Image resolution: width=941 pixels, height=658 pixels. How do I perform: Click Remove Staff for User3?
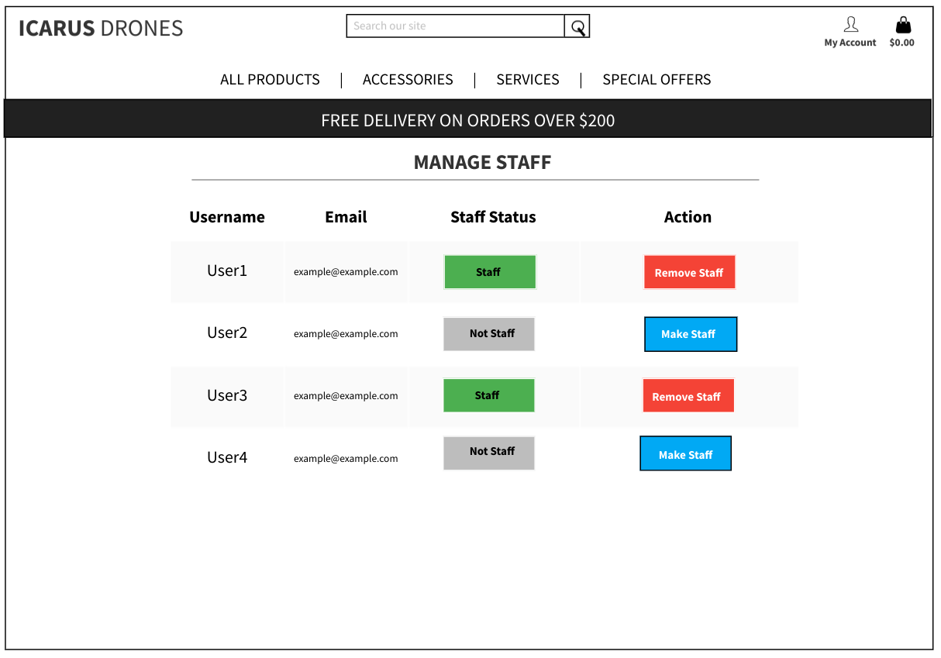coord(688,395)
